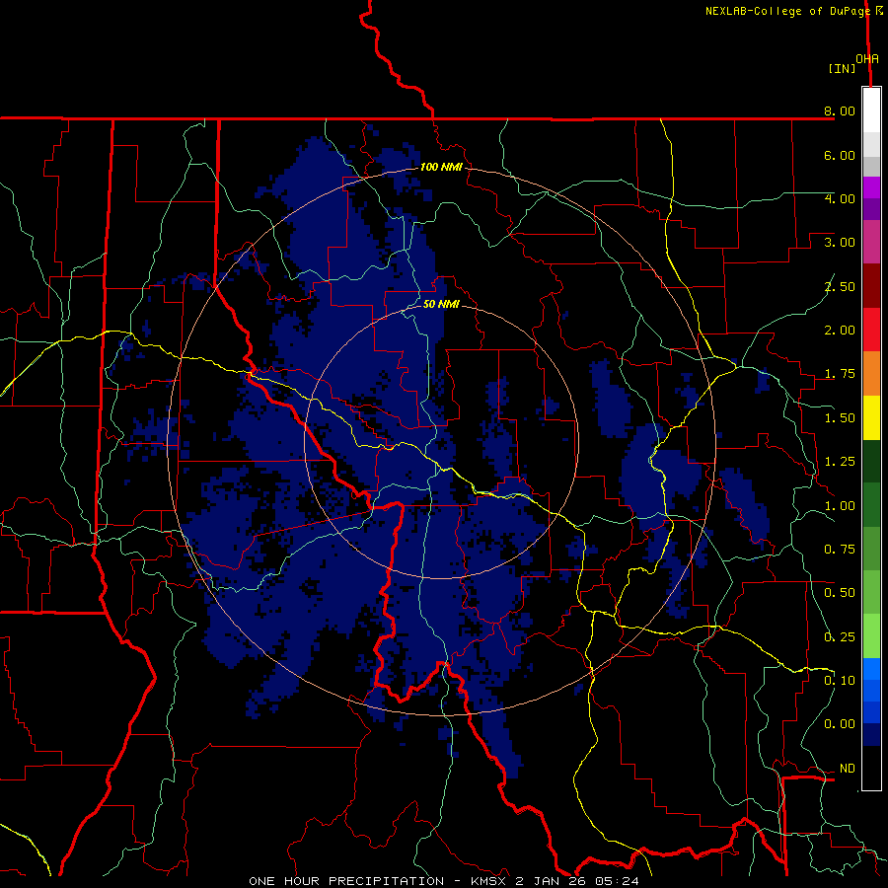Click the 8.00 scale value
This screenshot has width=888, height=888.
(840, 111)
